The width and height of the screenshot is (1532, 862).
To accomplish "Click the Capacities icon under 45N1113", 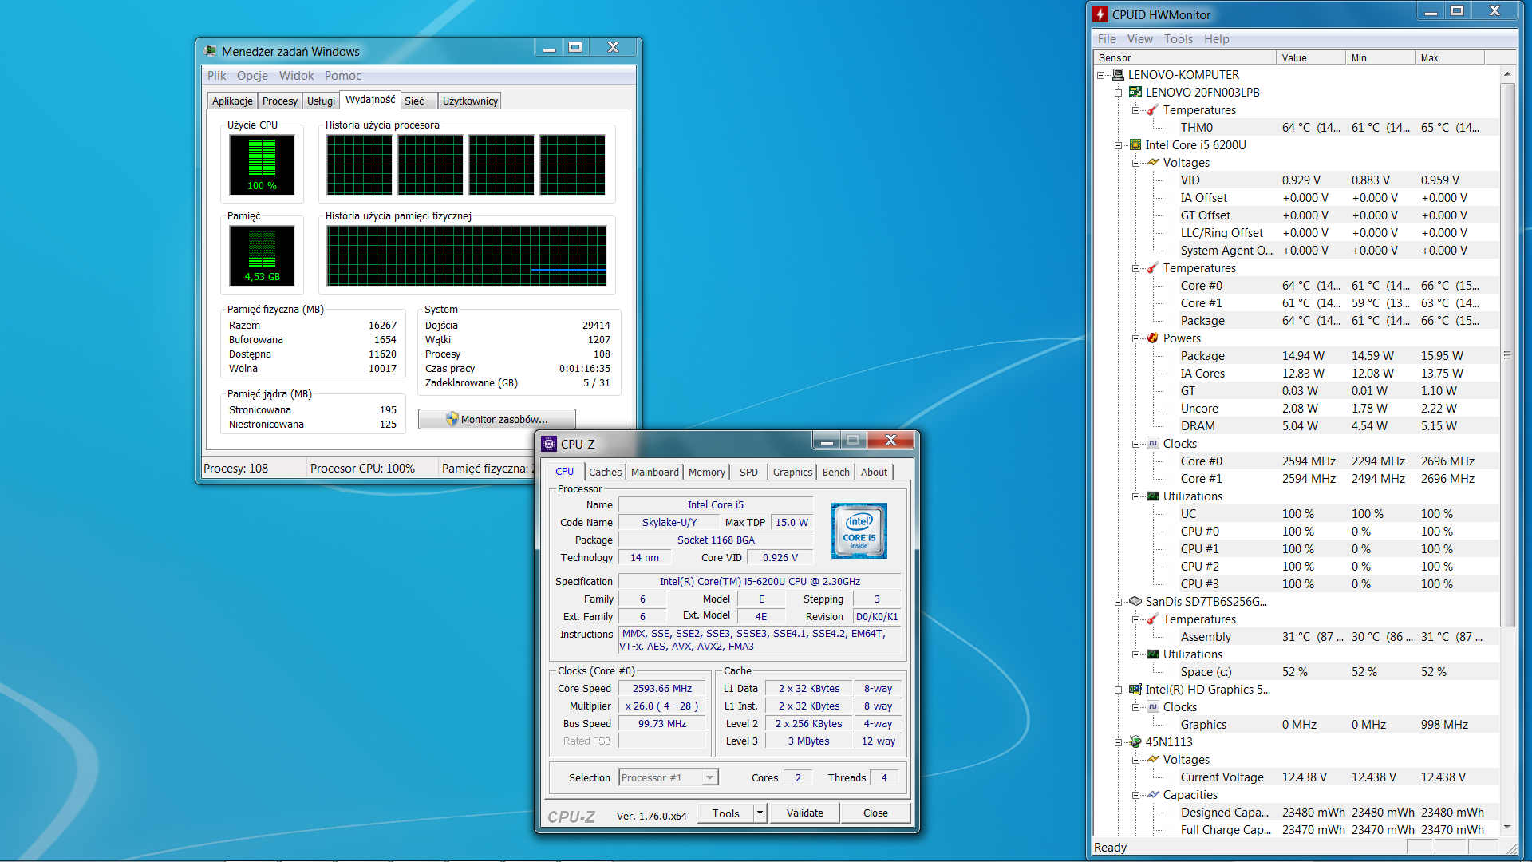I will [1153, 795].
